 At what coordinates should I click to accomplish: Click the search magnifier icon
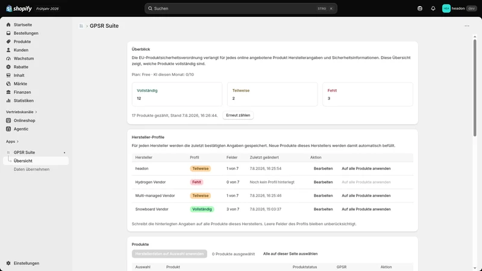coord(150,8)
